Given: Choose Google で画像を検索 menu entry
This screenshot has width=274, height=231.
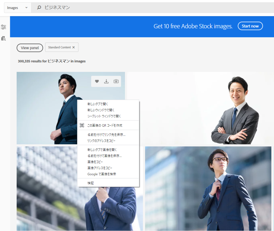Looking at the screenshot, I should [x=102, y=174].
